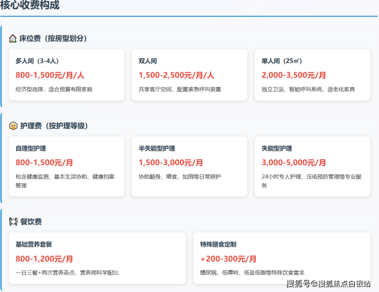Select the 多人间（3-4人） card title
379x292 pixels.
click(x=36, y=61)
